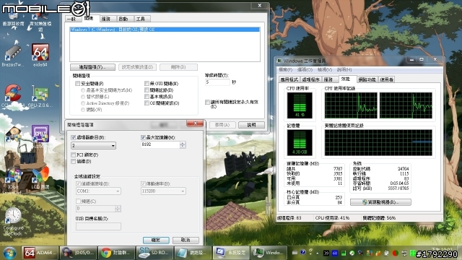
Task: Click the 進階選項(V)... button
Action: 92,67
